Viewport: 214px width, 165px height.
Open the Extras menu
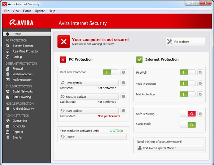click(x=27, y=11)
